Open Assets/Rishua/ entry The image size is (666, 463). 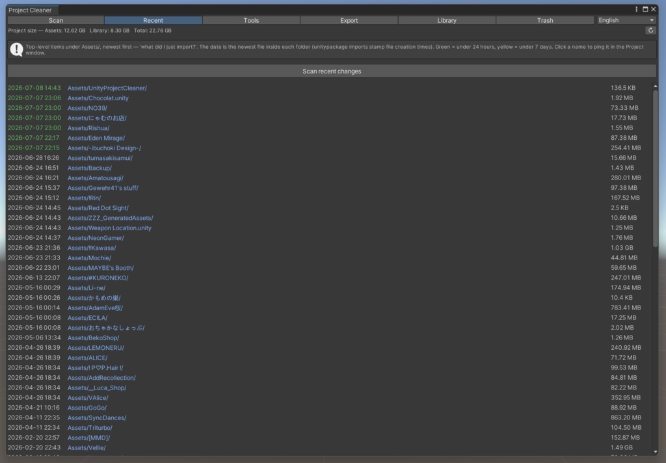[x=88, y=128]
